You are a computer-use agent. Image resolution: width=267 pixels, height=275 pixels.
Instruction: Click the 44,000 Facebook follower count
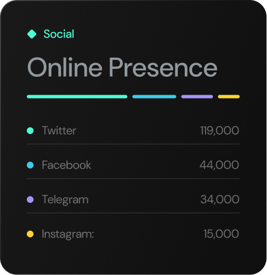[x=220, y=165]
